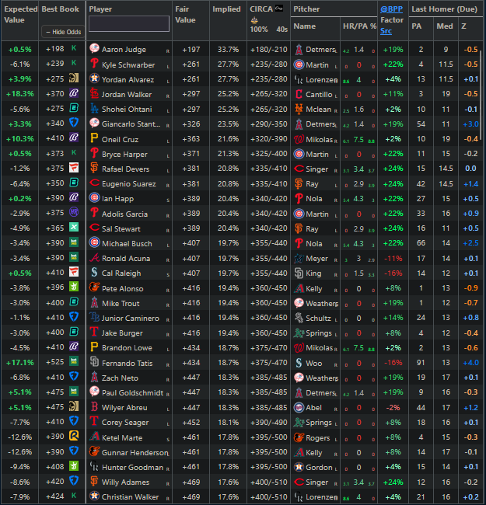Click the Astros logo beside Yordan Alvarez
This screenshot has width=486, height=505.
[x=94, y=78]
